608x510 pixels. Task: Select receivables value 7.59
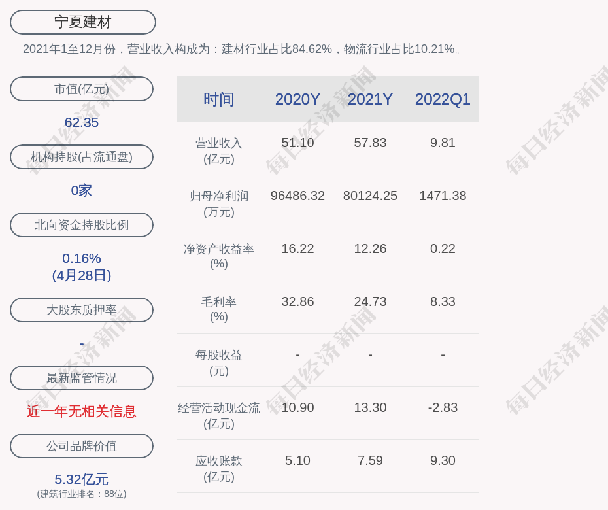(370, 460)
